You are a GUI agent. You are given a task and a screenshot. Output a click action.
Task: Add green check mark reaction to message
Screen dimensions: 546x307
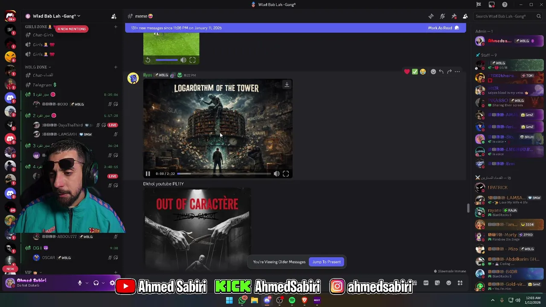[x=415, y=72]
